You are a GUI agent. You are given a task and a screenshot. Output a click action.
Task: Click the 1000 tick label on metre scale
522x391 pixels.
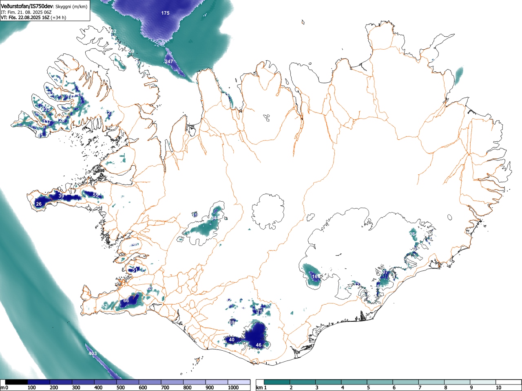[x=233, y=388]
